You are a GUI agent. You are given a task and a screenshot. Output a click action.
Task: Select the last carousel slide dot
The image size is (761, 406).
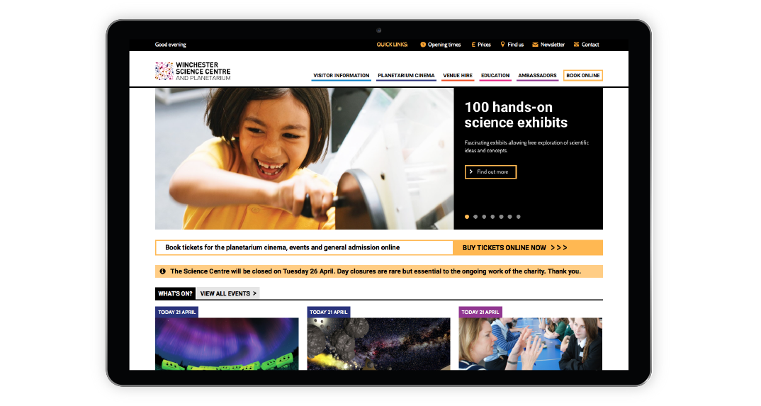[x=519, y=217]
